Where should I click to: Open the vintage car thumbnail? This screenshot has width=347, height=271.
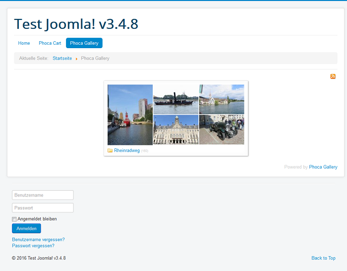click(222, 130)
